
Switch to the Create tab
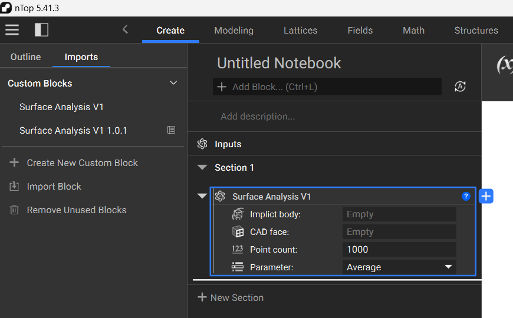[x=170, y=31]
